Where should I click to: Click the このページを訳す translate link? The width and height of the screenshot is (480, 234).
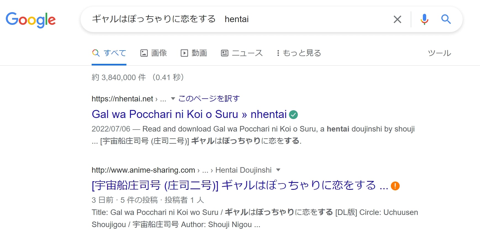pos(209,99)
